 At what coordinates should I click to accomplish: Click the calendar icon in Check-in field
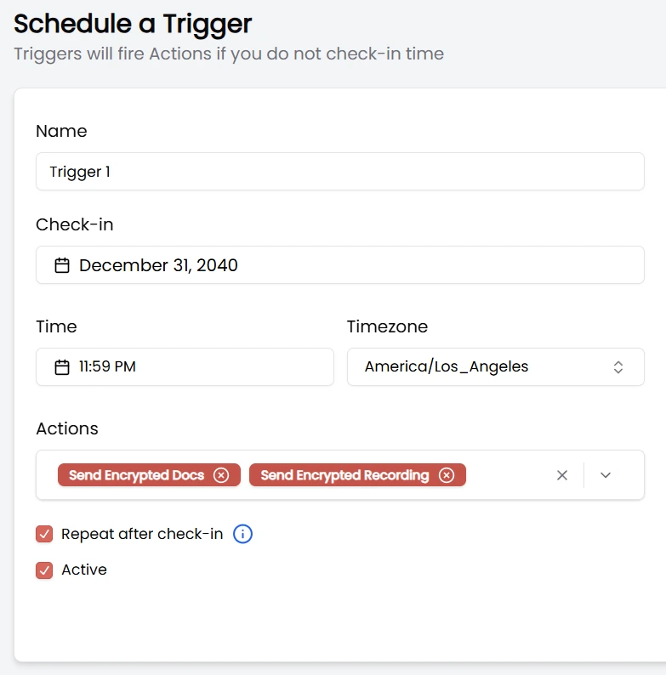tap(62, 265)
